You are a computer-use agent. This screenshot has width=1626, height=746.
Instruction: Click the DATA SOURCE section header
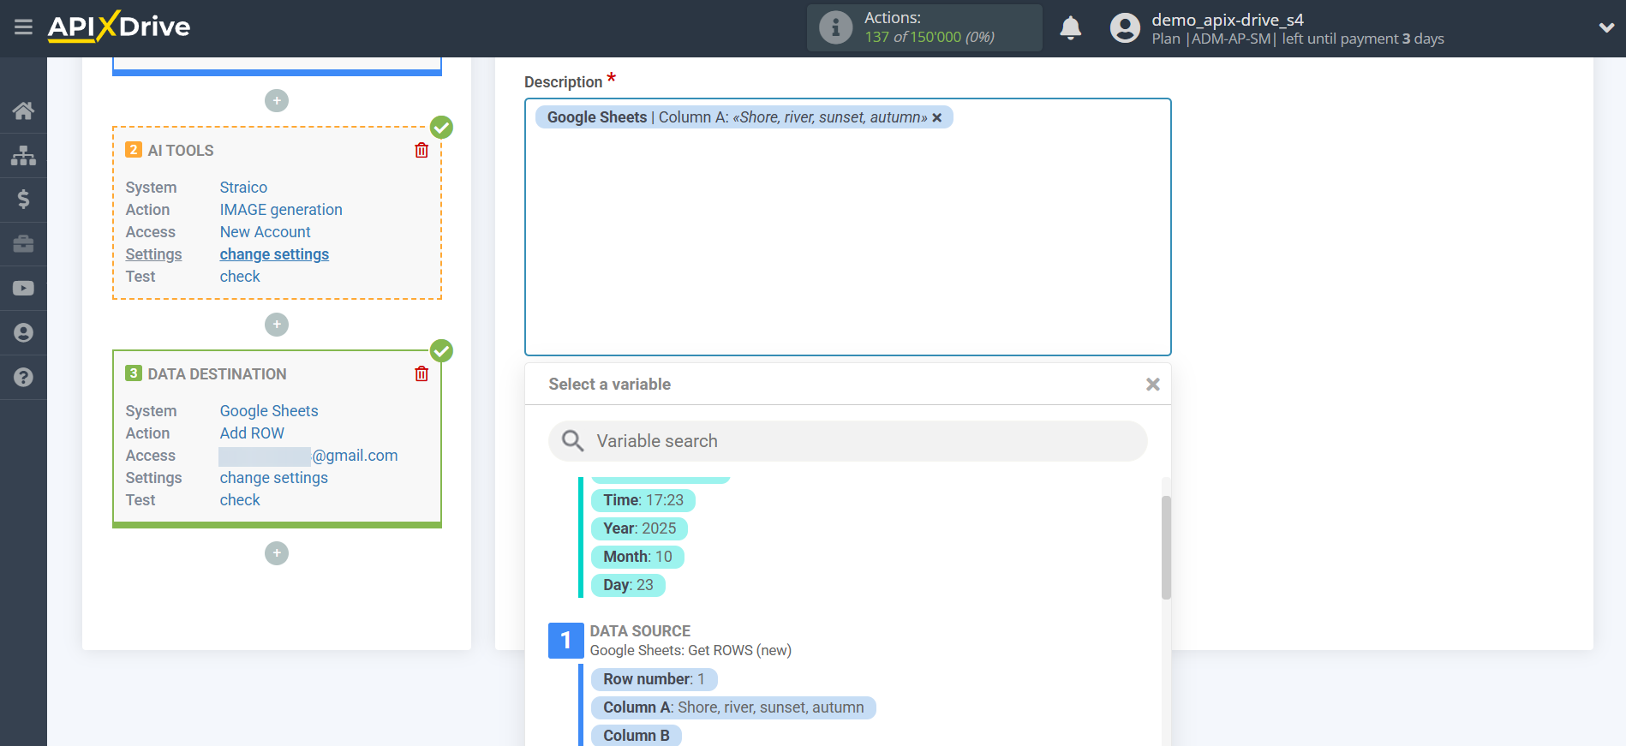(640, 631)
